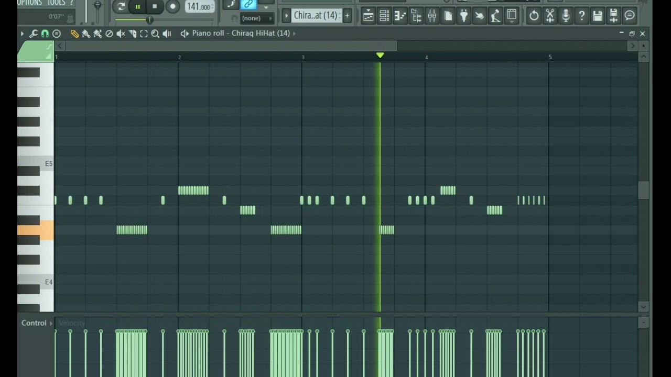
Task: Pause playback
Action: (x=138, y=7)
